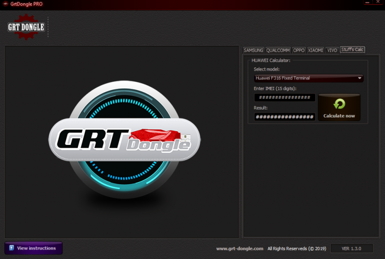385x259 pixels.
Task: Click the HUAWEI Calculator group label
Action: tap(271, 60)
